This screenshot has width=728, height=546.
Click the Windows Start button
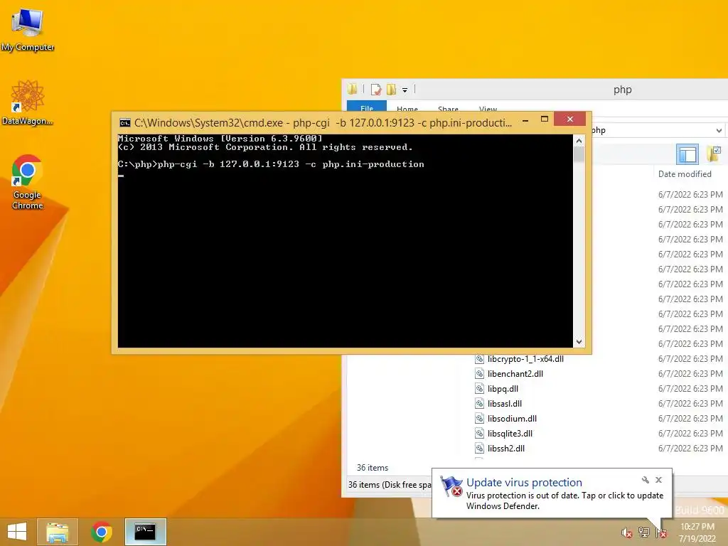[x=17, y=532]
